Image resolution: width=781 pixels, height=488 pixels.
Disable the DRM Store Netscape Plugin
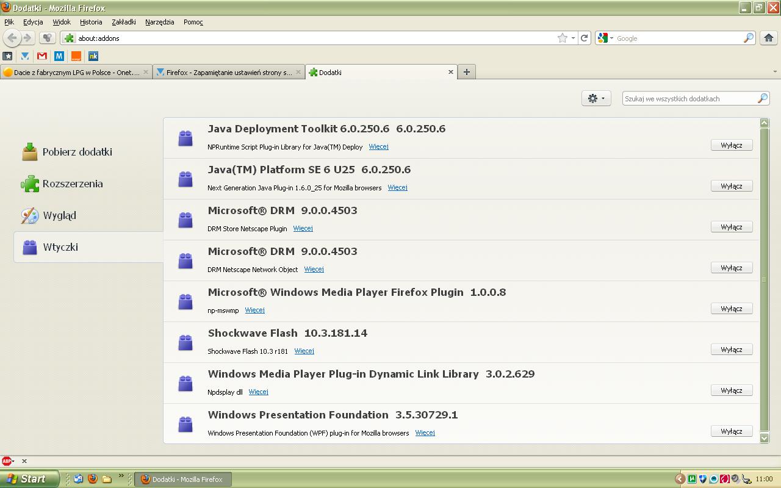pos(732,227)
